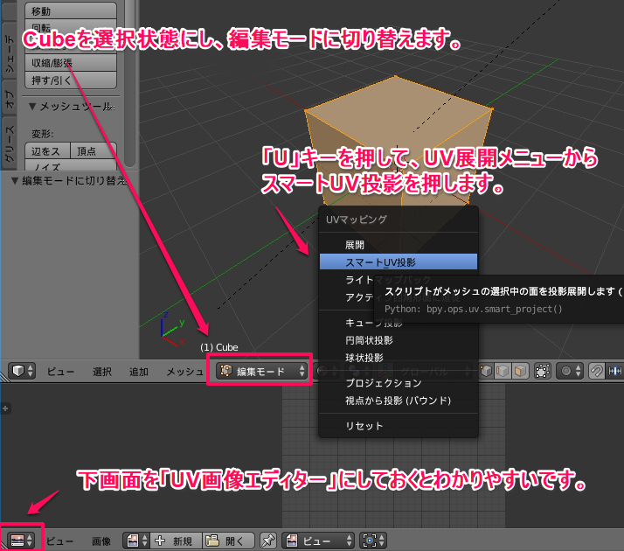The image size is (624, 551).
Task: Open the snap element type icon
Action: tap(614, 371)
